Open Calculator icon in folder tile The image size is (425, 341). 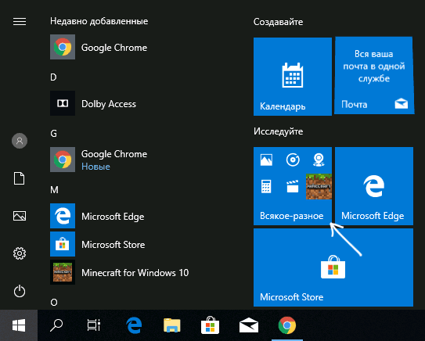point(266,186)
